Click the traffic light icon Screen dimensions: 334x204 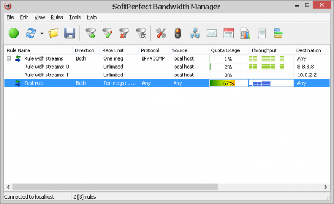coord(178,33)
